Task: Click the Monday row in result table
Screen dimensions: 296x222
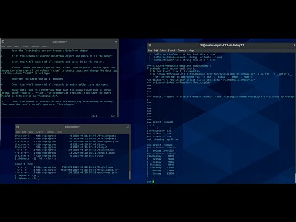Action: click(x=161, y=171)
